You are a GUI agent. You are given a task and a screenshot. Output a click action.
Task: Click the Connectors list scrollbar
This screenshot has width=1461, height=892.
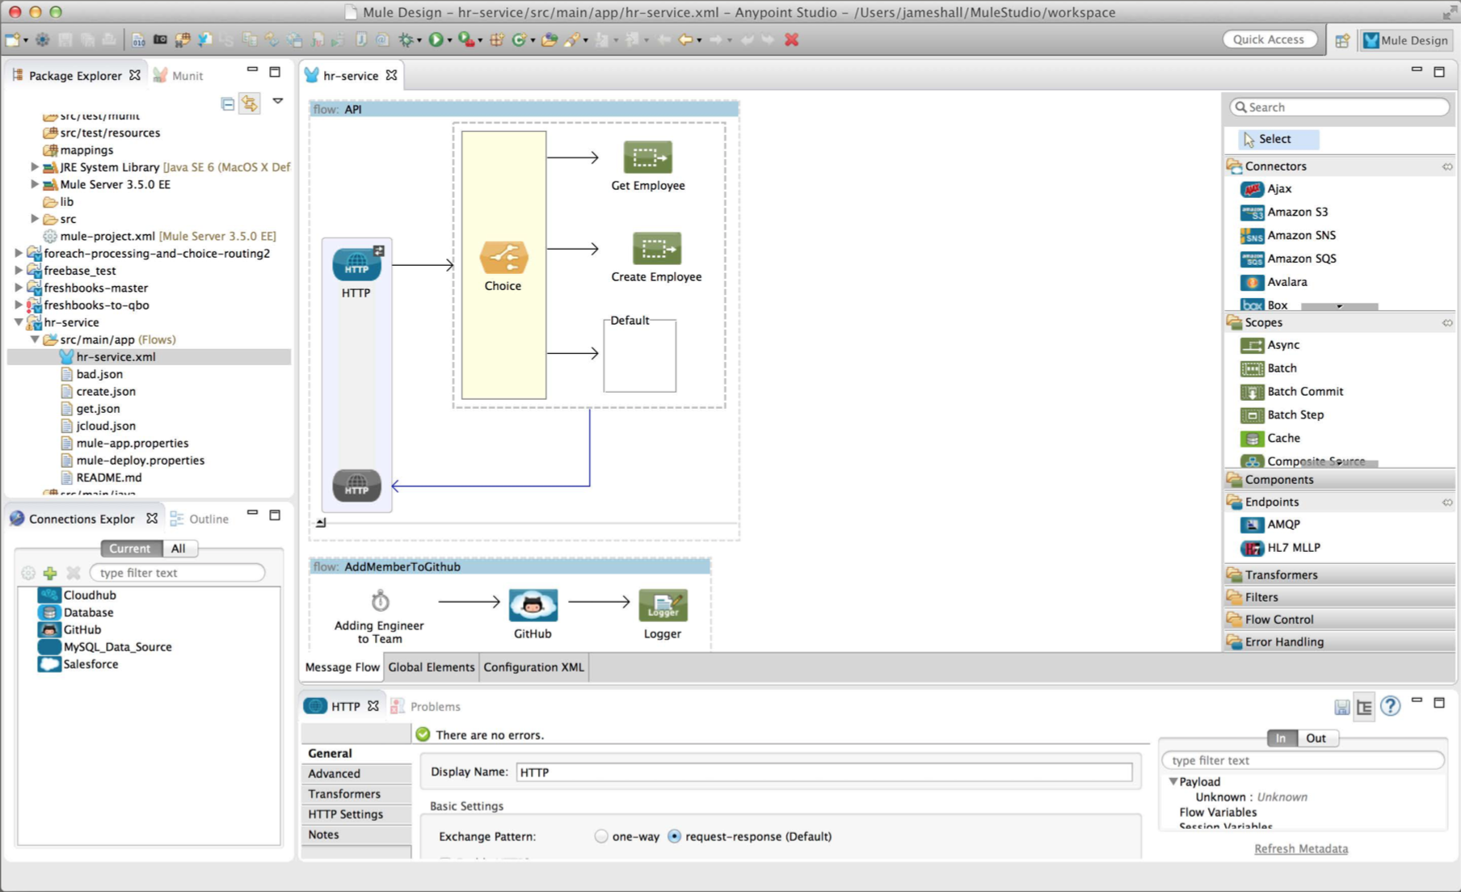[1339, 306]
